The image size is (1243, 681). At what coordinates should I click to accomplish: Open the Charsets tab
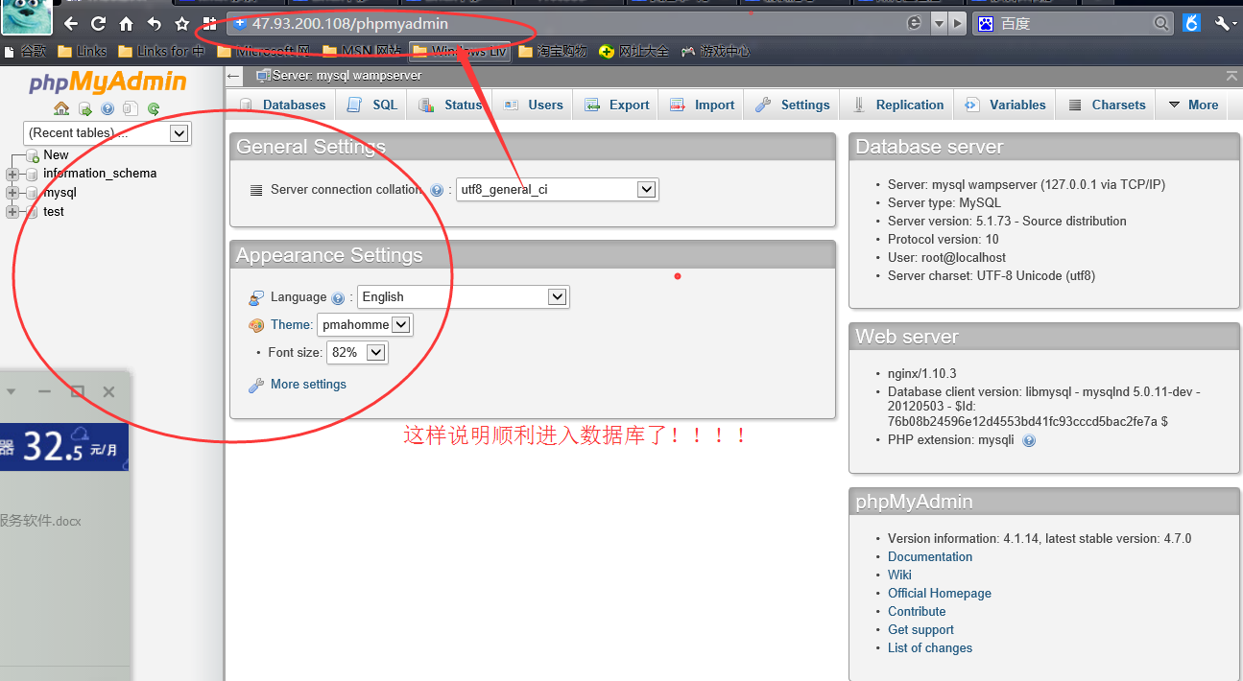tap(1107, 106)
